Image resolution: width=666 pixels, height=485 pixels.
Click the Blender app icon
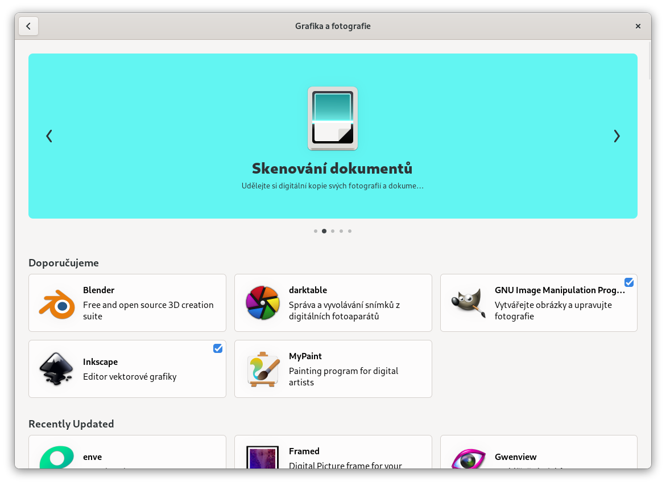(57, 303)
